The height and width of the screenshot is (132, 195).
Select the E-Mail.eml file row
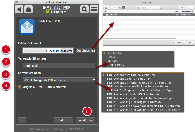click(x=149, y=15)
